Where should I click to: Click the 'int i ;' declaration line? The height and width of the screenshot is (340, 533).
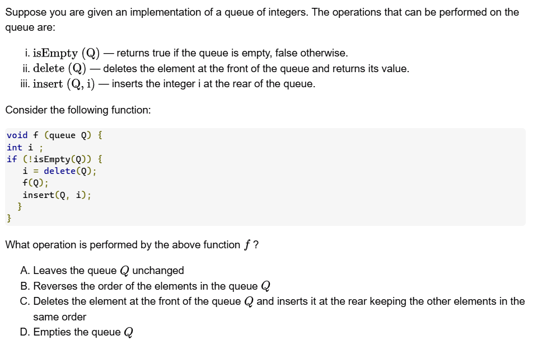(x=20, y=148)
